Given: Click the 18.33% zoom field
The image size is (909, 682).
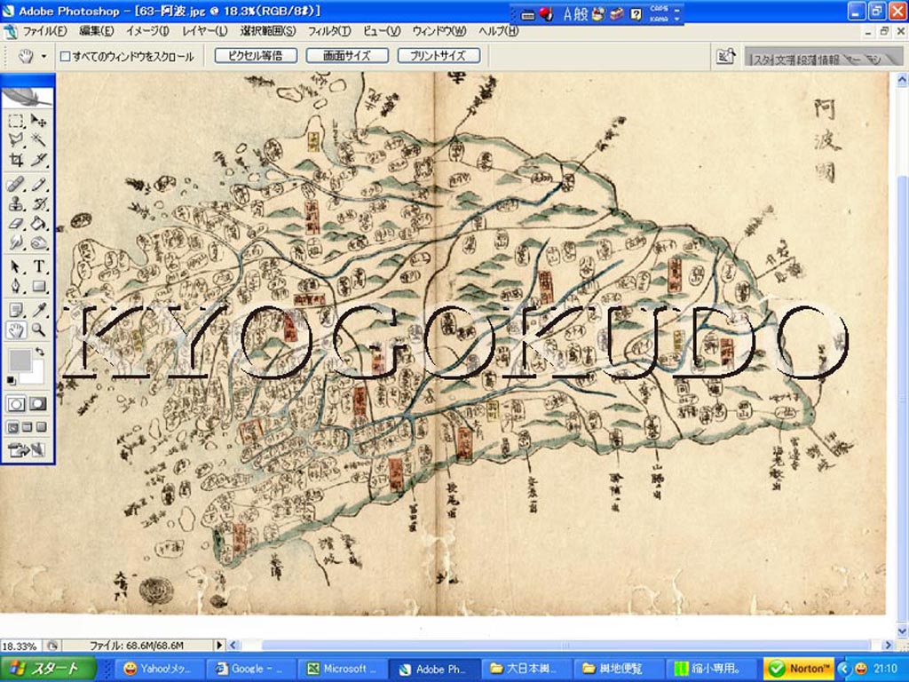Looking at the screenshot, I should pos(21,646).
